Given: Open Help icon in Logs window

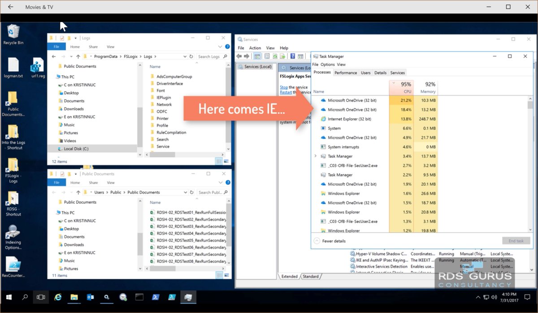Looking at the screenshot, I should point(227,47).
